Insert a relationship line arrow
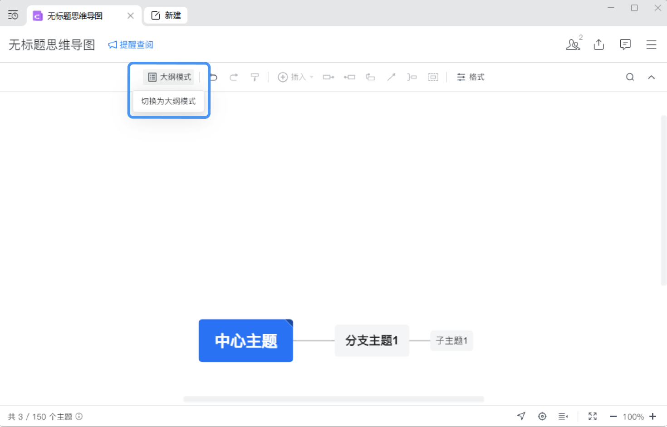The width and height of the screenshot is (667, 427). point(391,77)
